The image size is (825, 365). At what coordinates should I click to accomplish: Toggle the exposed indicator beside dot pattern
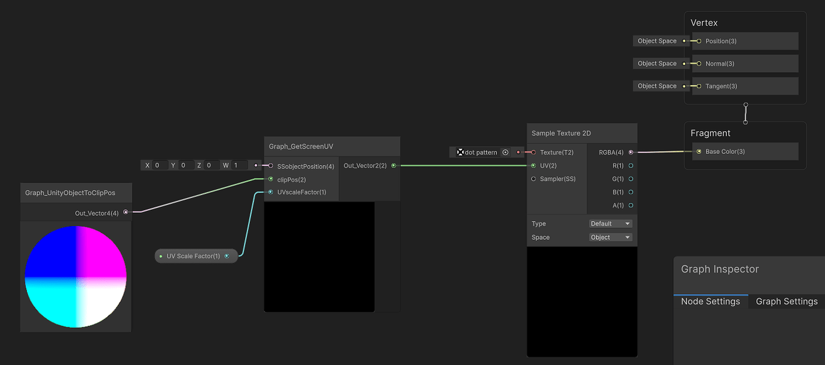pyautogui.click(x=505, y=152)
